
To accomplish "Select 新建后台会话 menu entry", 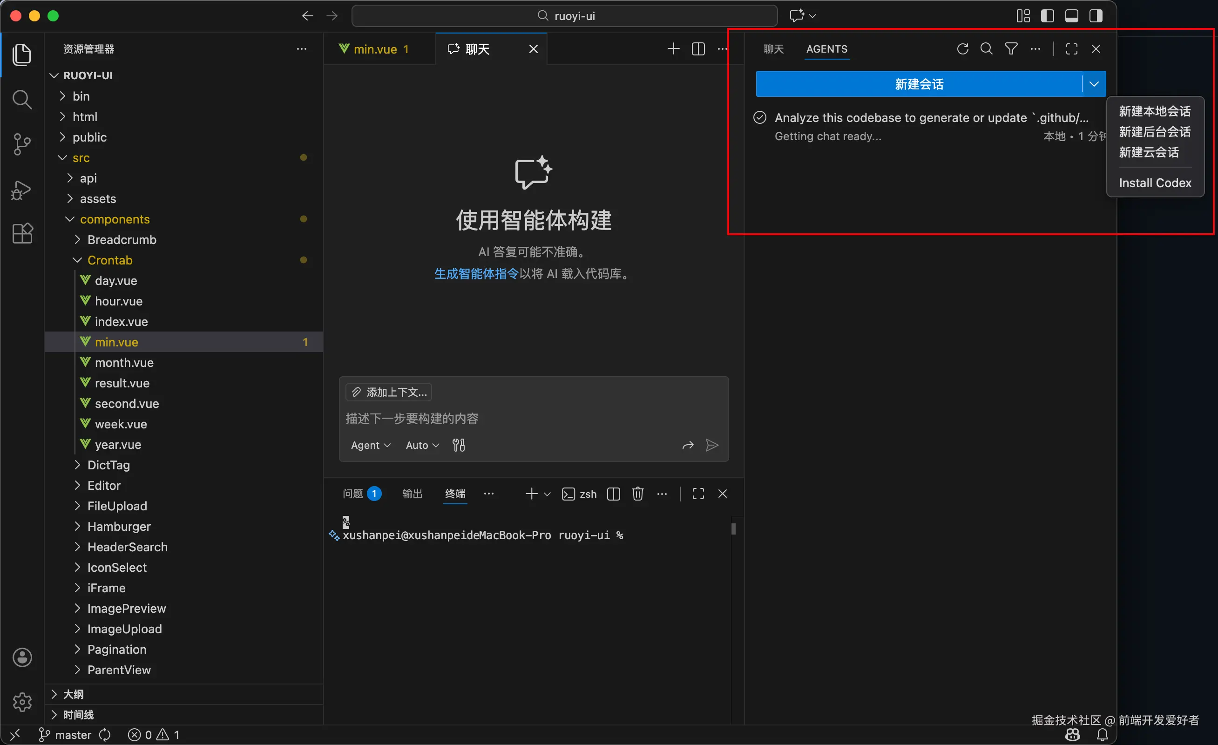I will coord(1154,132).
